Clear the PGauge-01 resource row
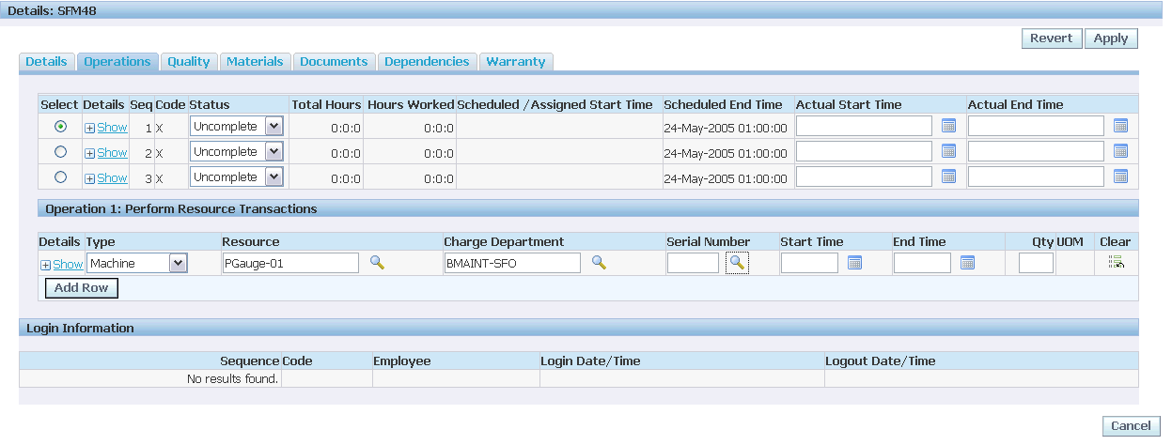 tap(1116, 263)
